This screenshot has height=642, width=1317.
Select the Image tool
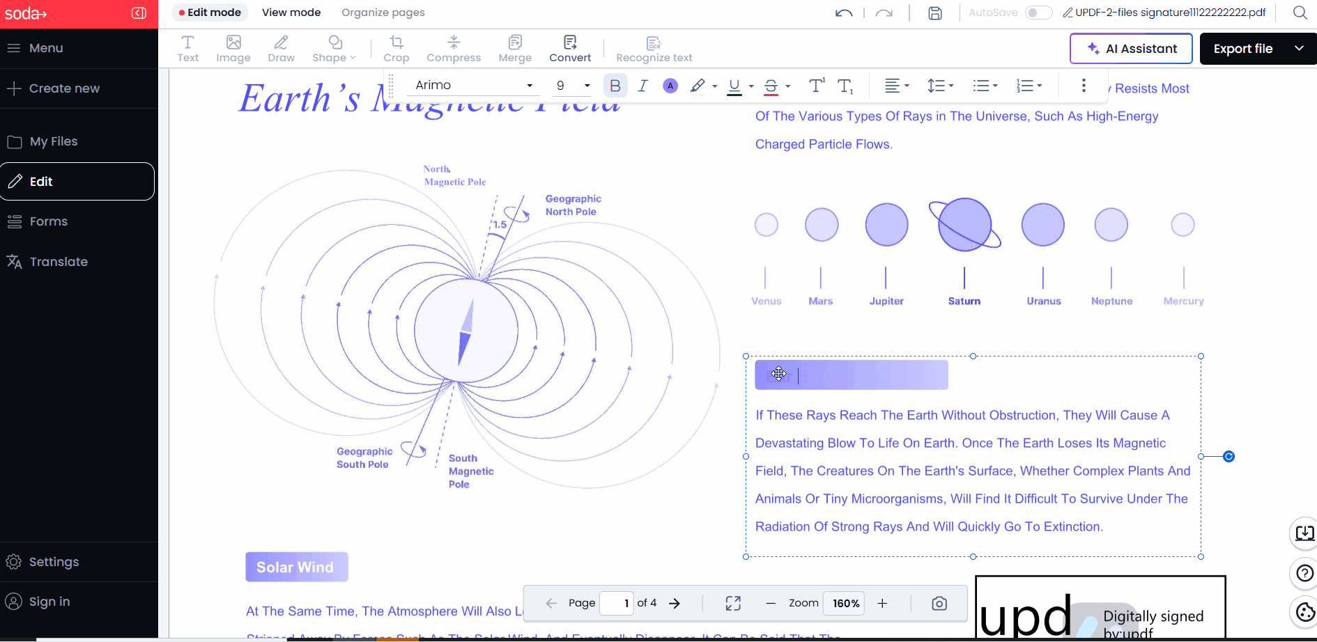(x=233, y=49)
